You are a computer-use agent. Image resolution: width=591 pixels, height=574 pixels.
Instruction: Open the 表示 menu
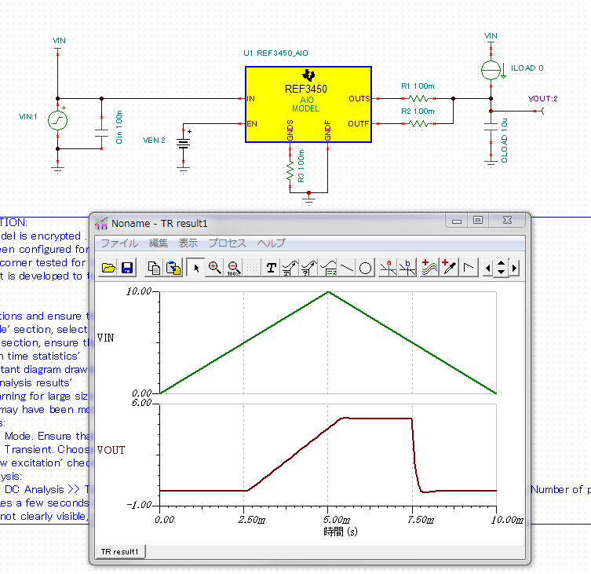point(188,243)
